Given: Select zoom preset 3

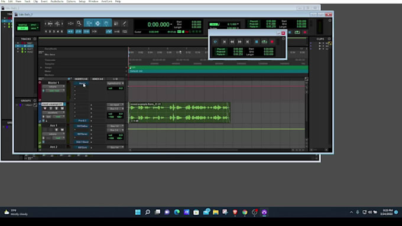Looking at the screenshot, I should point(54,31).
